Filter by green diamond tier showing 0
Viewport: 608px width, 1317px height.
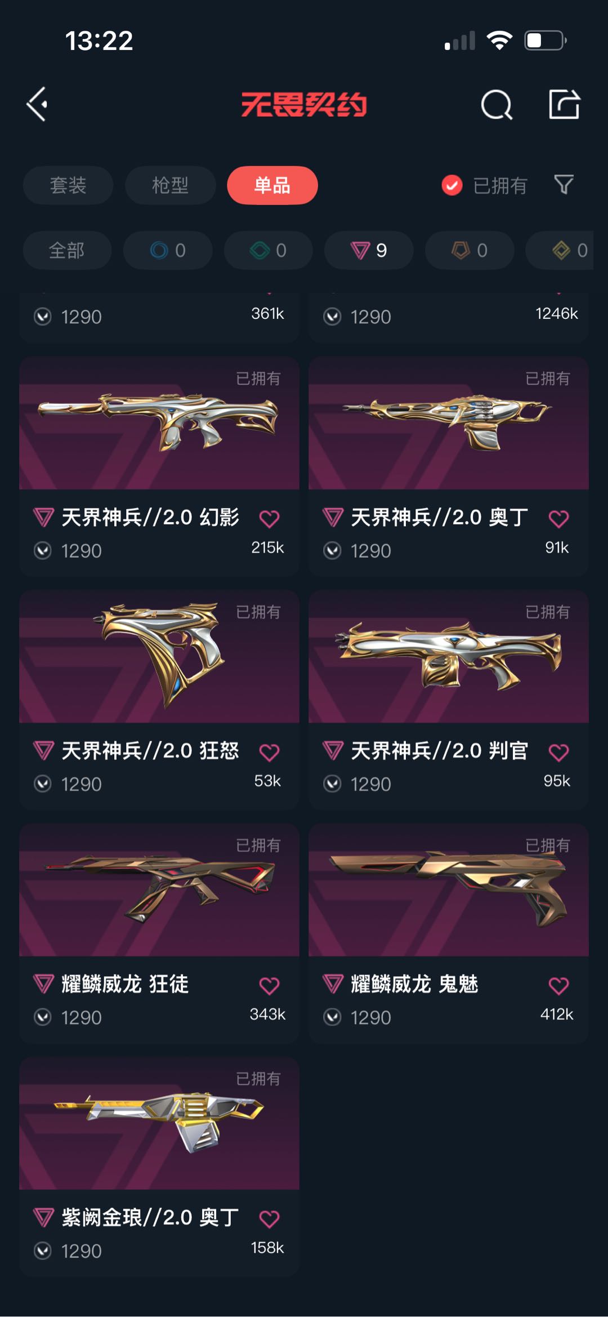(268, 250)
